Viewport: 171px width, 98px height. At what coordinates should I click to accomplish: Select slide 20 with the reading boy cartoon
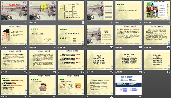[42, 85]
